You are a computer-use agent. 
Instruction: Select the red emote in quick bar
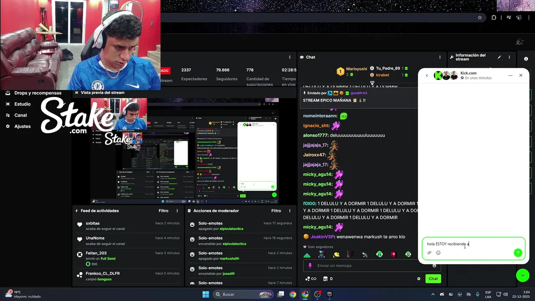pos(393,254)
